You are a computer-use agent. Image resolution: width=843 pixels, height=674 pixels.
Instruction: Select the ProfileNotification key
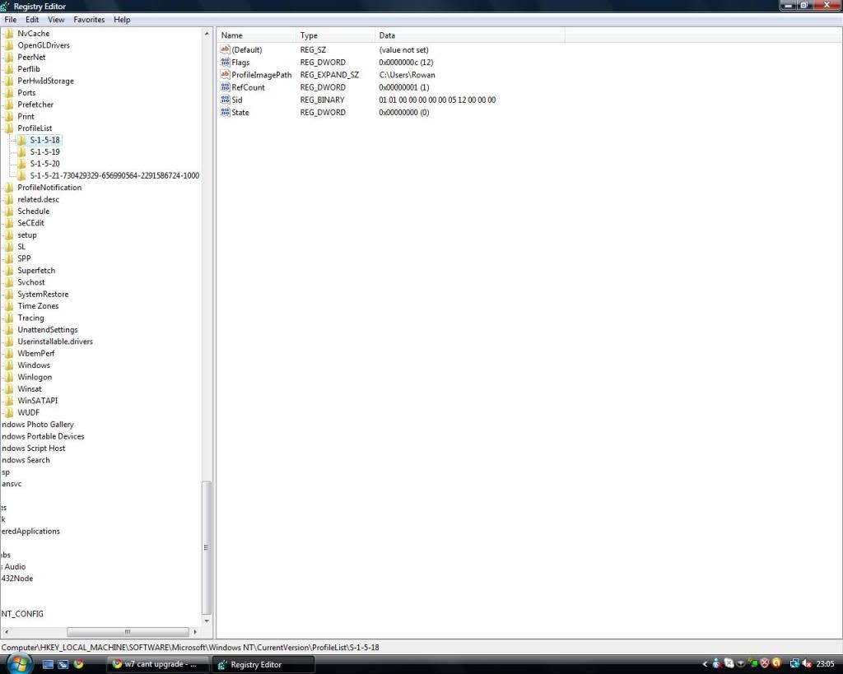click(49, 188)
